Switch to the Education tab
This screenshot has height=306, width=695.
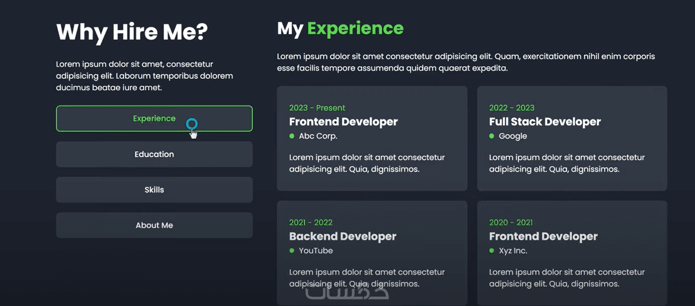(x=154, y=154)
